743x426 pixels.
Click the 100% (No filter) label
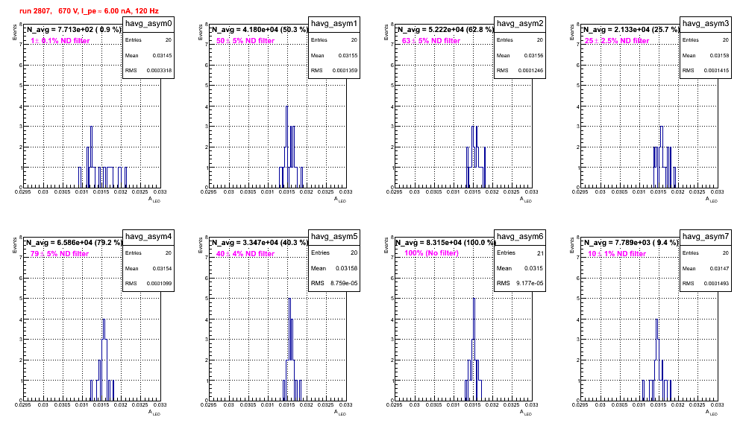[x=432, y=253]
